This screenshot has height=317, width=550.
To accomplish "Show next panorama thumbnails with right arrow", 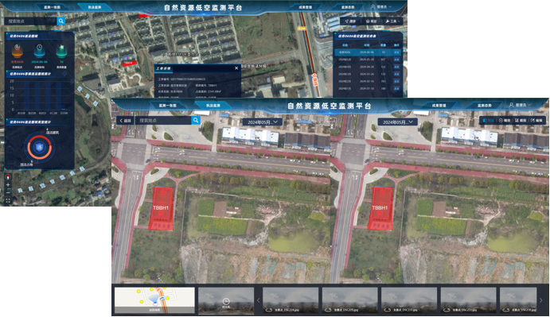I will [540, 300].
